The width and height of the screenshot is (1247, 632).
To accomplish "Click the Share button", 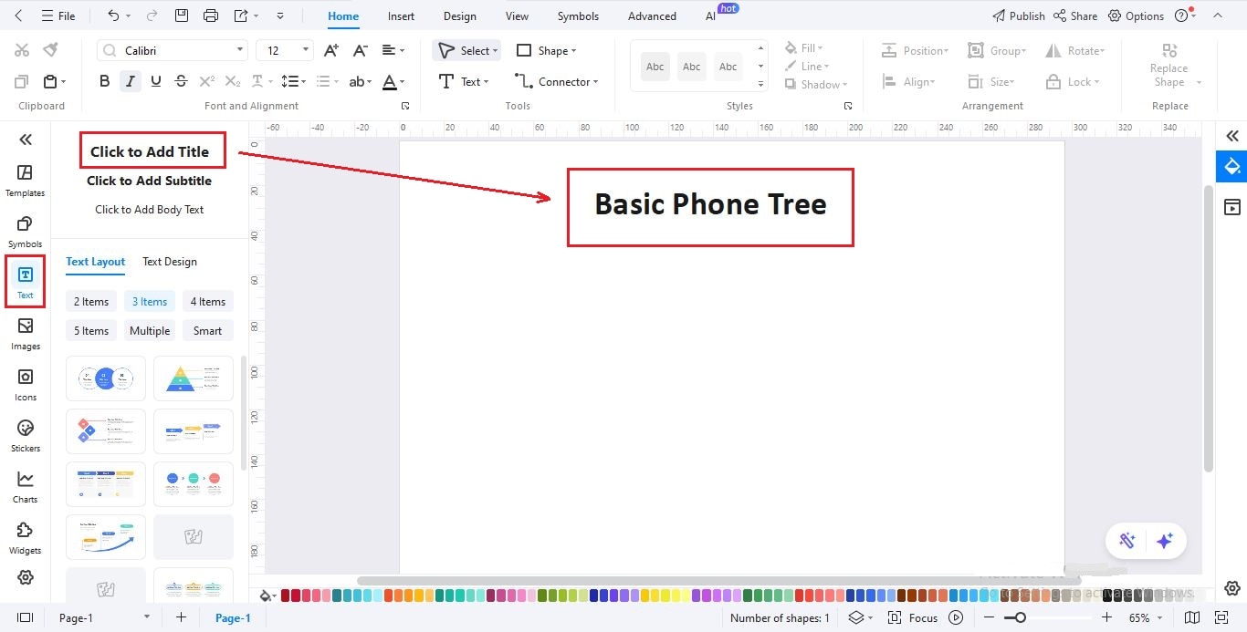I will (1075, 16).
